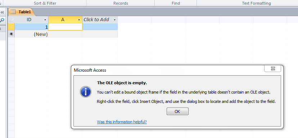Screen dimensions: 298x138
Task: Click the search magnifier in the navigation pane
Action: pyautogui.click(x=2, y=20)
